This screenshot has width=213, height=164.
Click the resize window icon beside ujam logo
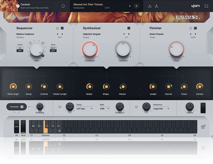[x=206, y=6]
